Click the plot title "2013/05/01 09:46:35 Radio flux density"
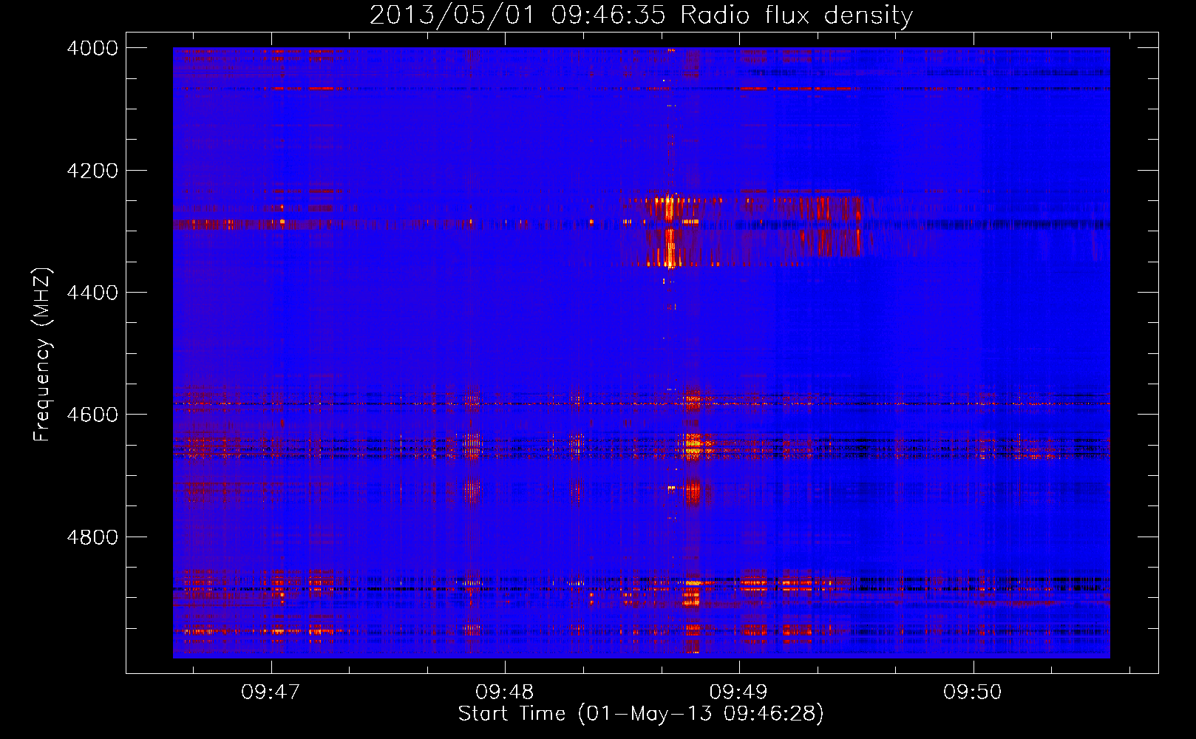The image size is (1196, 739). [641, 16]
